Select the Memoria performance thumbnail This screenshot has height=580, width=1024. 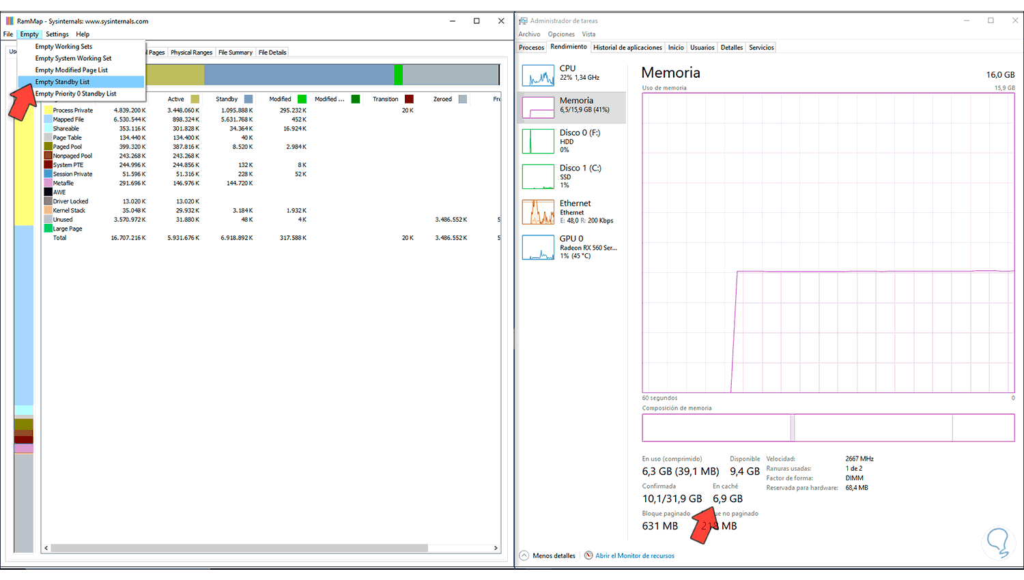[538, 107]
